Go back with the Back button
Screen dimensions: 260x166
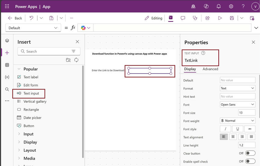pos(15,18)
